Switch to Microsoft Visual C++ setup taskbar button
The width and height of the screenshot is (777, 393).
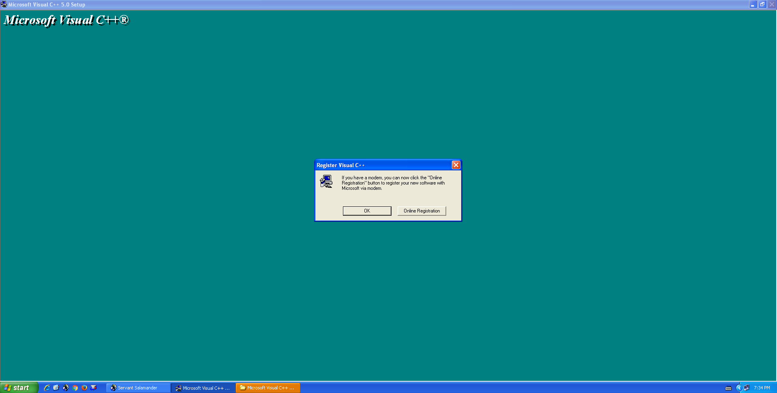coord(202,388)
